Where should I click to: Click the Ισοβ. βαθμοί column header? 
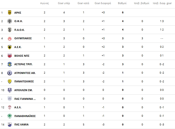point(142,3)
